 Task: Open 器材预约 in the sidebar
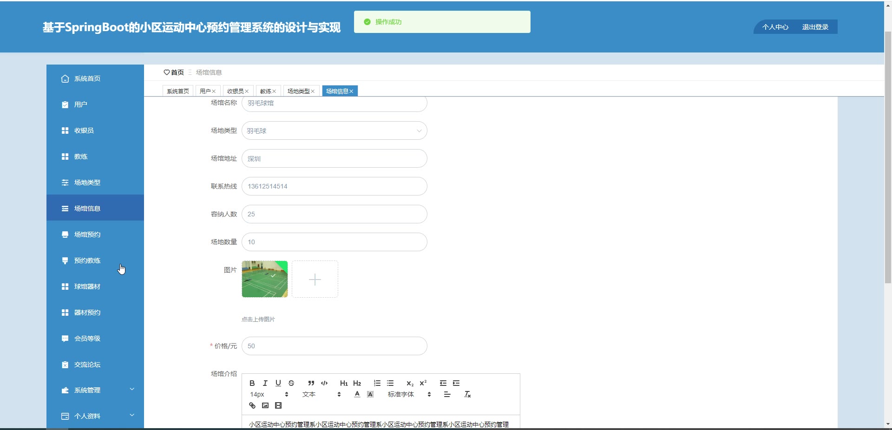coord(95,313)
